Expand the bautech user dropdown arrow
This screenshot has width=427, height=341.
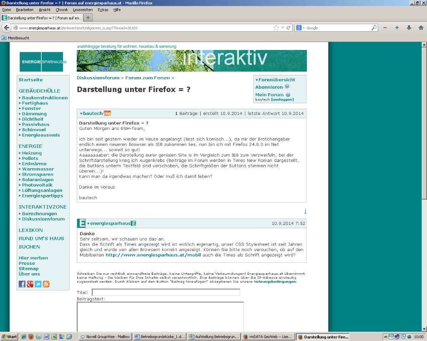pos(81,113)
